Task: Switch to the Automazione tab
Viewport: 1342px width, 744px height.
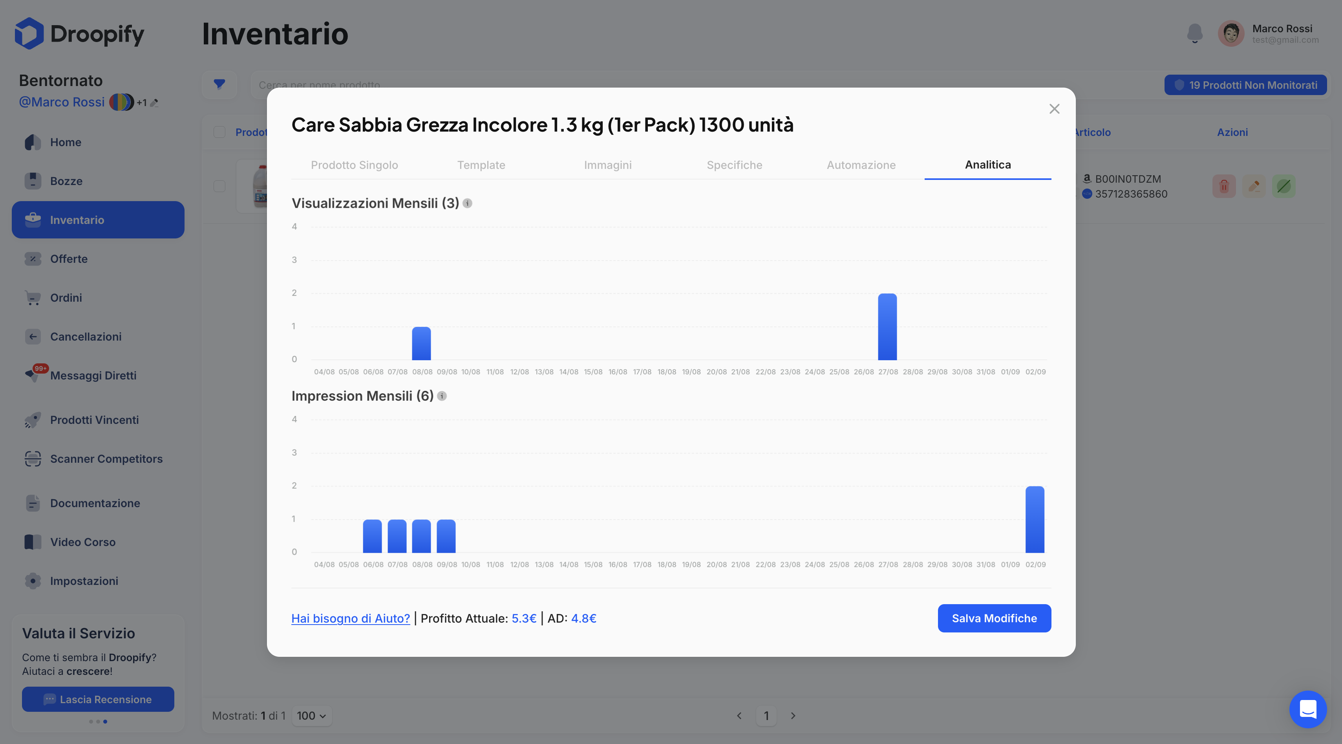Action: pyautogui.click(x=861, y=165)
